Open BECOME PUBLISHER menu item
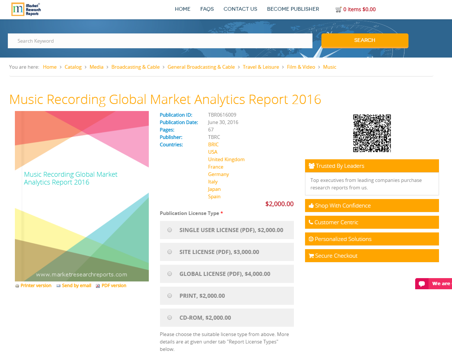 (293, 9)
